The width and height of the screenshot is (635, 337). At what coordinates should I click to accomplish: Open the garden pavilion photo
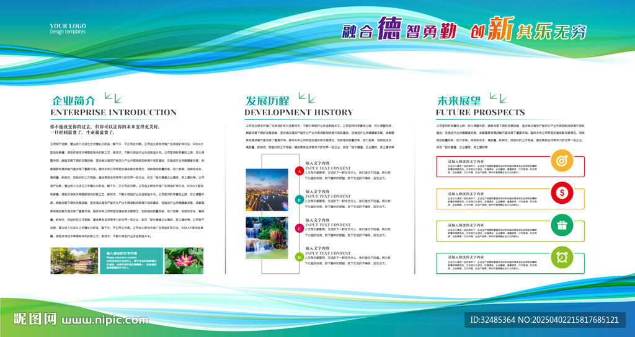[74, 261]
